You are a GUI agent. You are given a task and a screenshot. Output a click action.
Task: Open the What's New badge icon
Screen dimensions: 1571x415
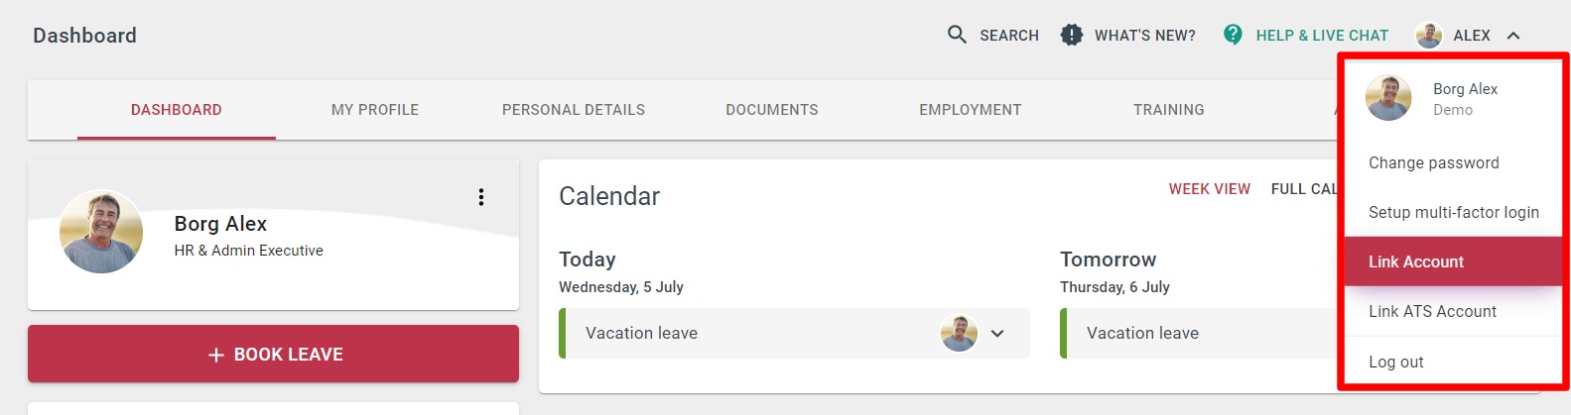coord(1072,35)
